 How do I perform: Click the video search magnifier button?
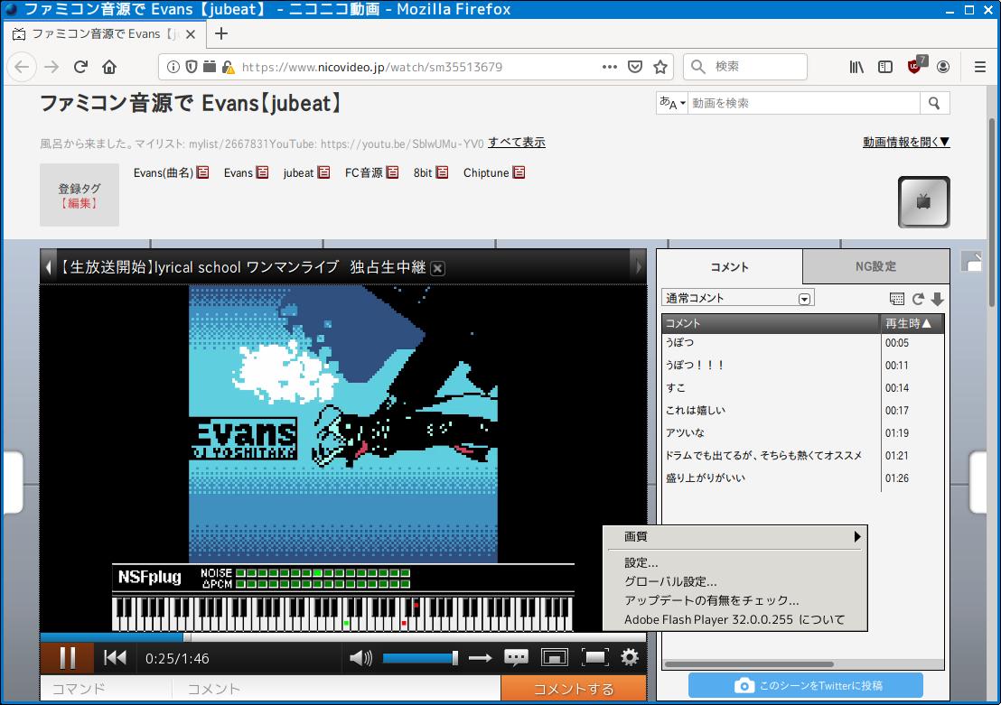pos(935,103)
